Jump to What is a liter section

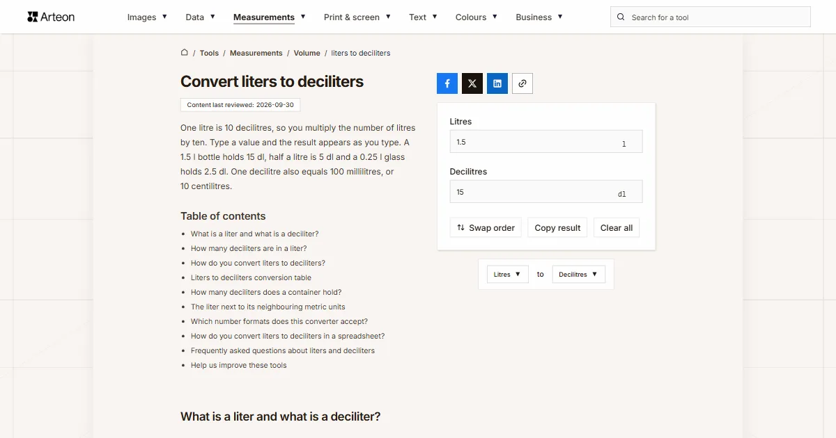pos(255,234)
